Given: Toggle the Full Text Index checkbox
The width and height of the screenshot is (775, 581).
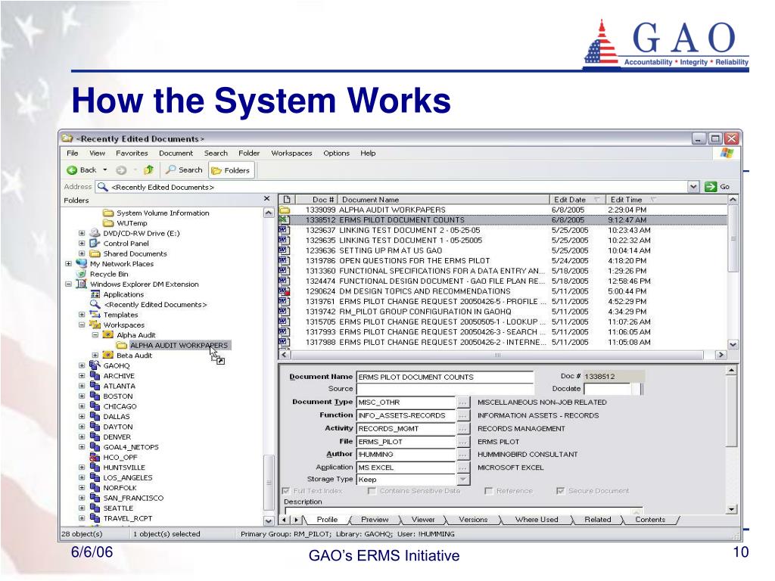Looking at the screenshot, I should 285,490.
